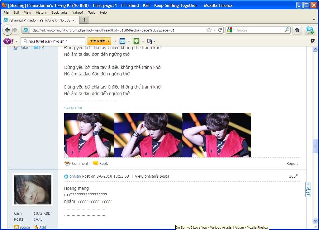The width and height of the screenshot is (319, 230).
Task: Open a new tab with the plus button
Action: pyautogui.click(x=84, y=20)
